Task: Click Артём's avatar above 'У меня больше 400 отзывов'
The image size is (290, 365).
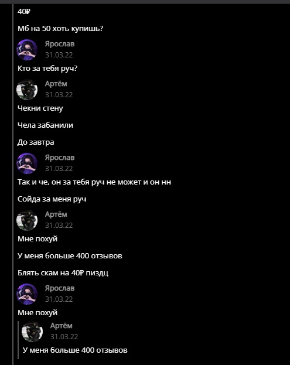Action: [27, 220]
